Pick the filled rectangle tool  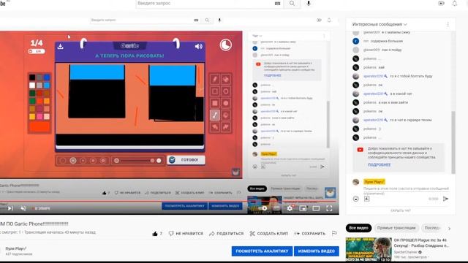pyautogui.click(x=214, y=103)
